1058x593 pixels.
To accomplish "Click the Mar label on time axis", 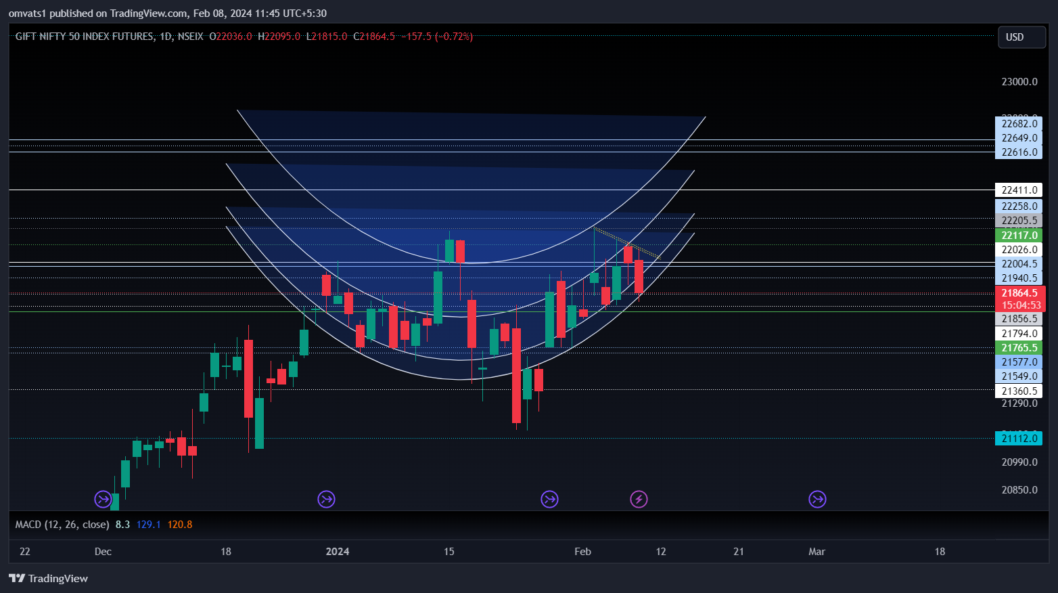I will click(816, 552).
